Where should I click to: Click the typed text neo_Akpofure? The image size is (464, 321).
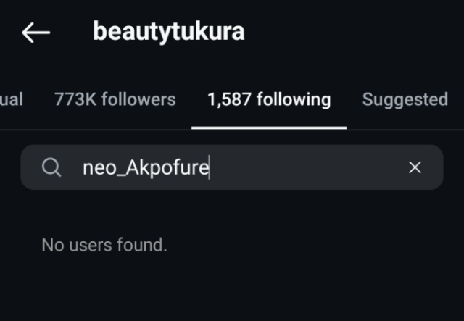[145, 168]
